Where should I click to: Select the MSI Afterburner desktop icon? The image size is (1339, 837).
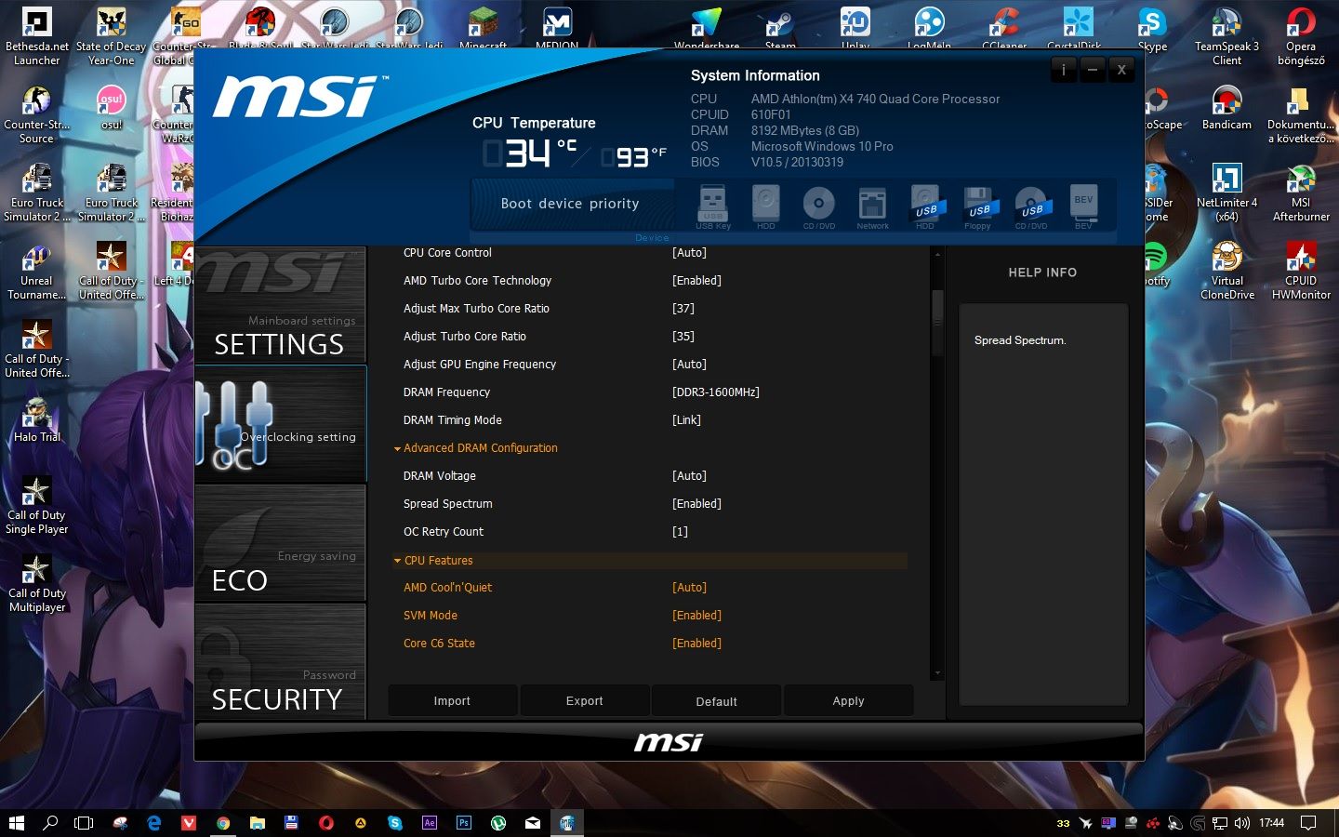point(1301,193)
